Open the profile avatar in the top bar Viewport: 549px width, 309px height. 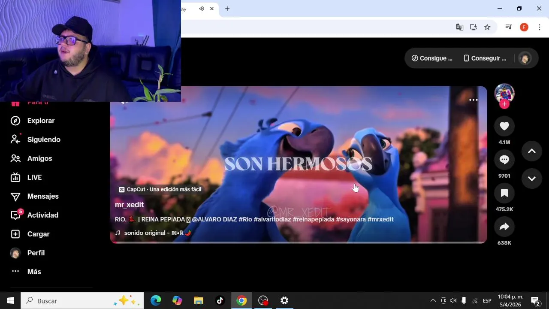(x=525, y=58)
